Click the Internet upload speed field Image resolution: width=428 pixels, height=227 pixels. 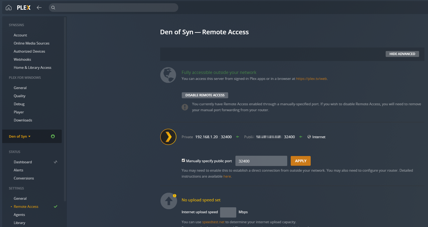pyautogui.click(x=228, y=212)
